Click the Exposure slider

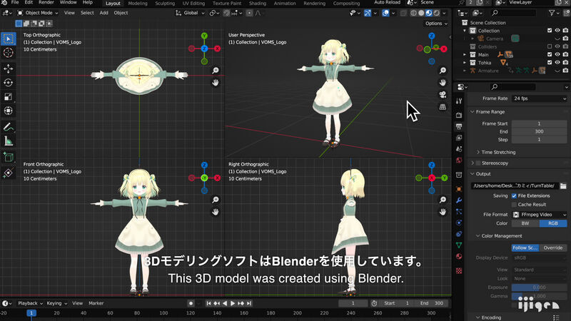539,287
